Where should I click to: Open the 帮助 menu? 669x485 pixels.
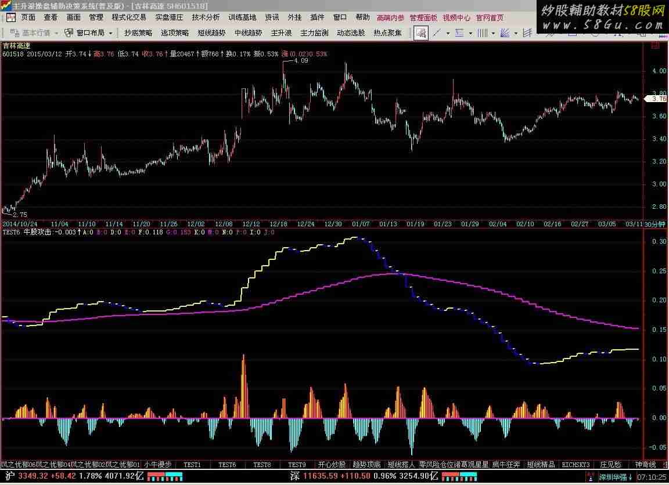(x=362, y=17)
